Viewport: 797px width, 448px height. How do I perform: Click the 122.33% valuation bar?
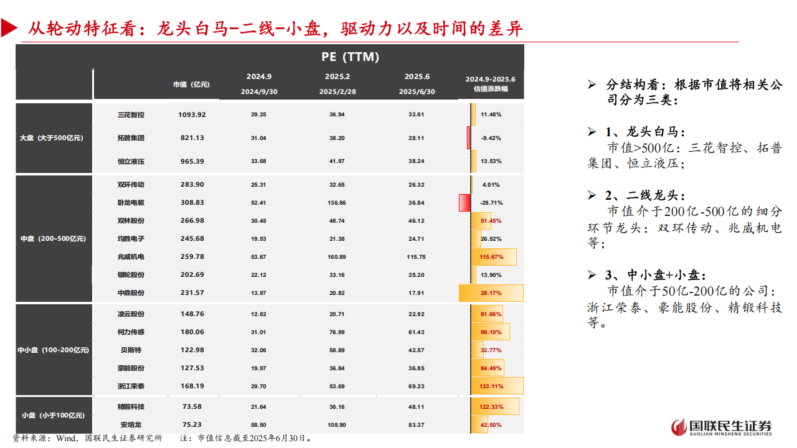tap(495, 407)
